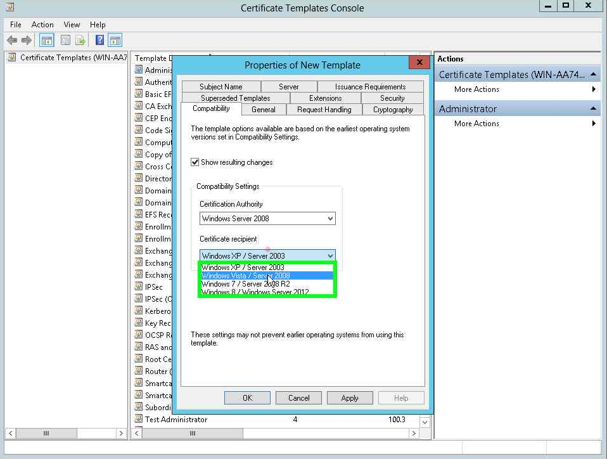The image size is (607, 459).
Task: Click the icon beside Test Administrator template
Action: click(x=139, y=418)
